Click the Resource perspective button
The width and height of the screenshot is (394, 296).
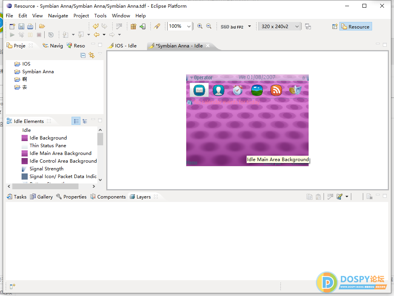tap(356, 27)
